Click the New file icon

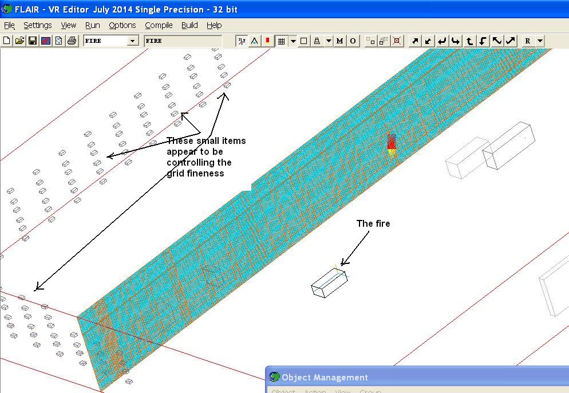coord(7,41)
